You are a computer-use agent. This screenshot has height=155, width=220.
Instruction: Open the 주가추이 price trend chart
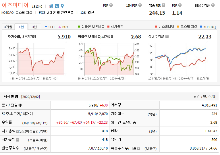click(x=41, y=59)
